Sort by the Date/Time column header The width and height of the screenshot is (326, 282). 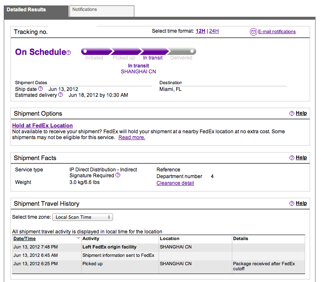pos(25,239)
